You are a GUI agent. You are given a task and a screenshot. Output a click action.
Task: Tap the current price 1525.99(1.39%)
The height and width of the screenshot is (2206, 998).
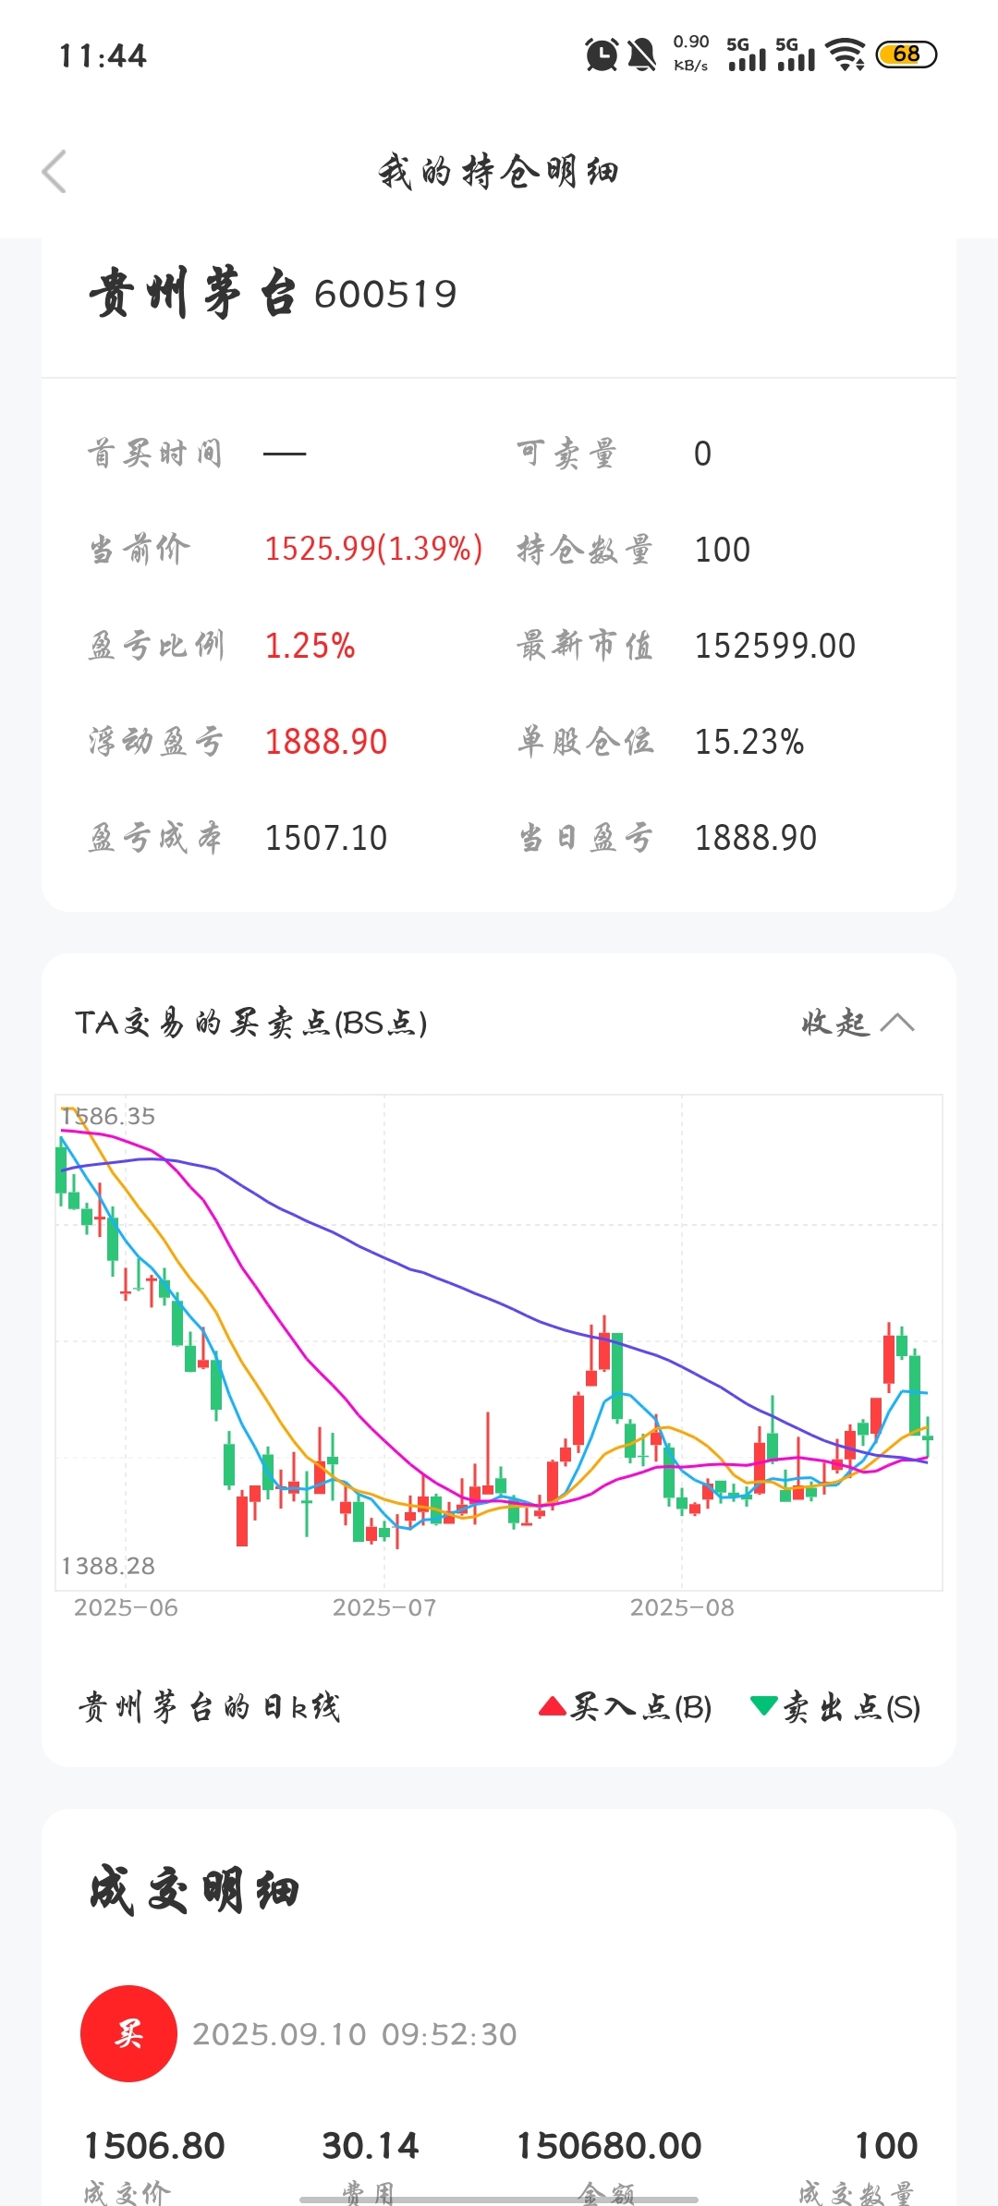coord(373,549)
